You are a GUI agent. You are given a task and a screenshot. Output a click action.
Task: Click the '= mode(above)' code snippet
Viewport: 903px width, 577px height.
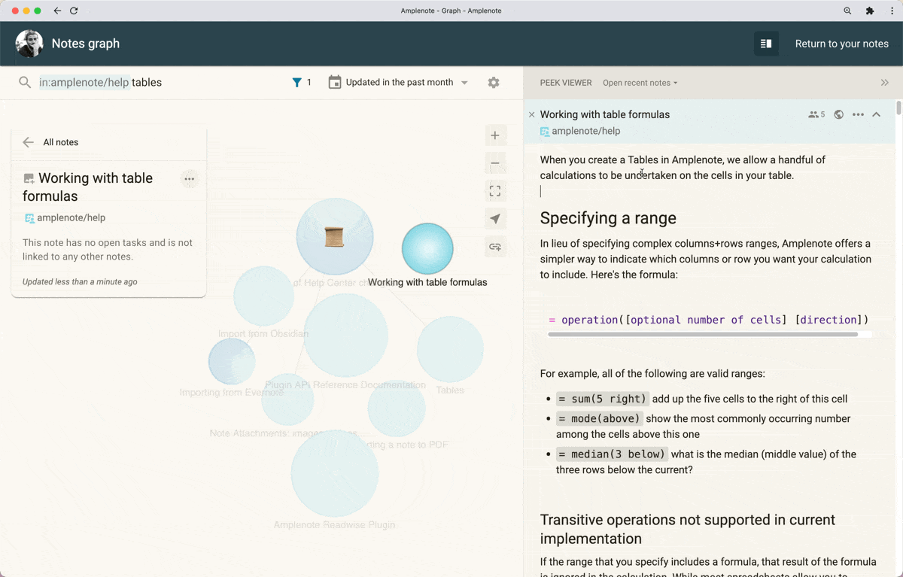point(600,419)
